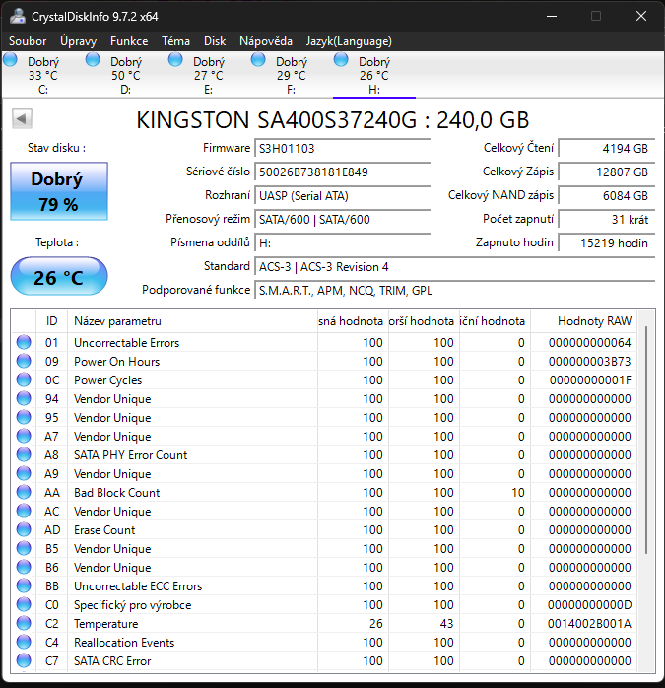This screenshot has width=665, height=688.
Task: Select disk E: tab at 27 °C
Action: [208, 75]
